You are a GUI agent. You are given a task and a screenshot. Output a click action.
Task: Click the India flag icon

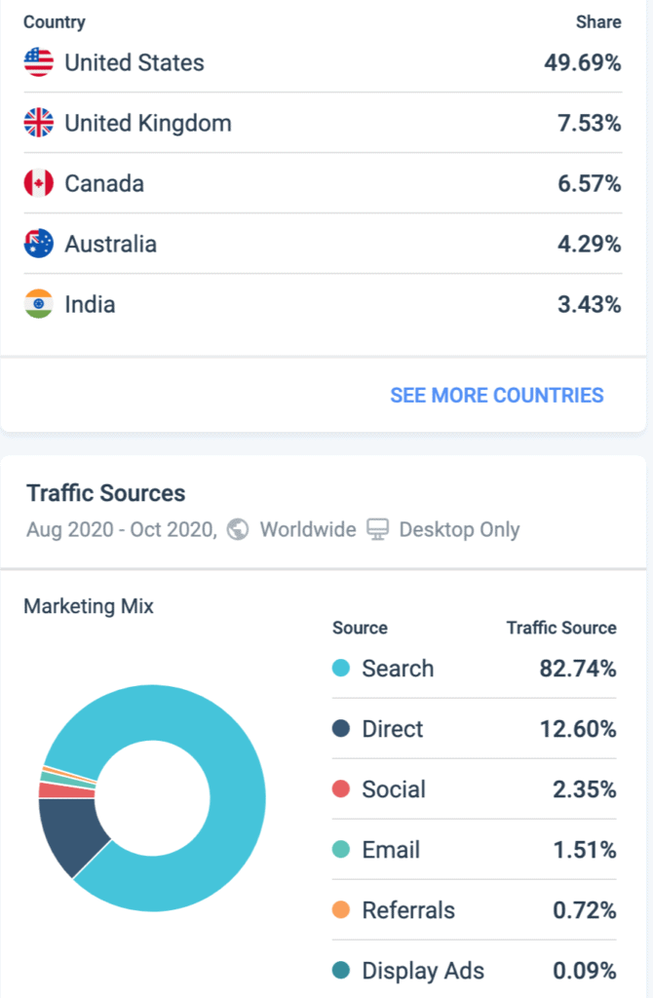[38, 304]
